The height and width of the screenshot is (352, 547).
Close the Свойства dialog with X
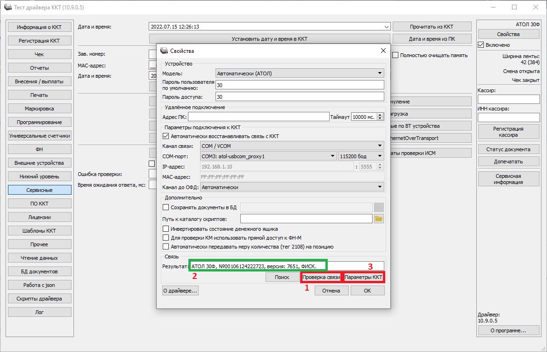click(383, 51)
